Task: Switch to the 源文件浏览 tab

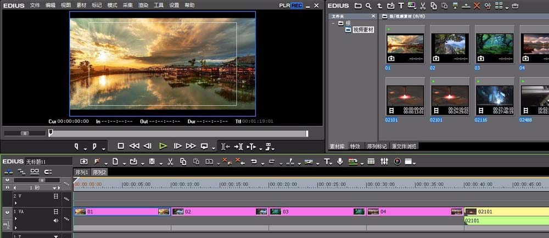Action: click(x=405, y=146)
